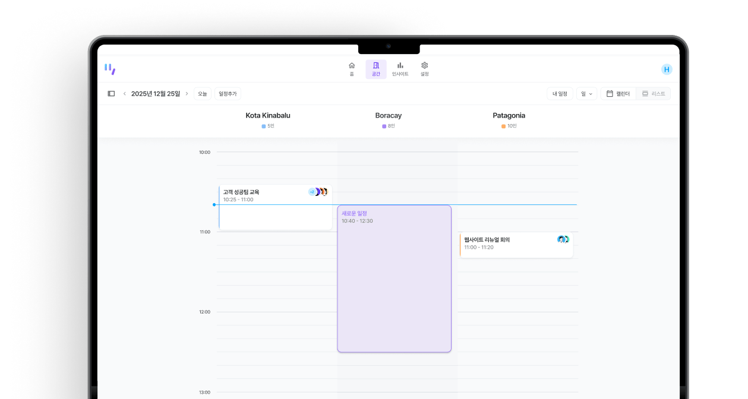This screenshot has height=399, width=748.
Task: Open the 웹사이트 리뉴얼 회의 event
Action: [516, 245]
